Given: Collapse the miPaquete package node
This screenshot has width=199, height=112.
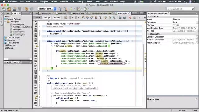Looking at the screenshot, I should pyautogui.click(x=5, y=22).
